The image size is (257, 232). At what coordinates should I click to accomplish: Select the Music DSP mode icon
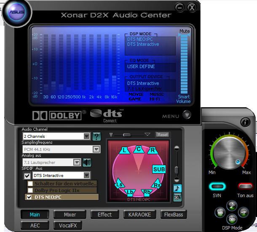(232, 206)
